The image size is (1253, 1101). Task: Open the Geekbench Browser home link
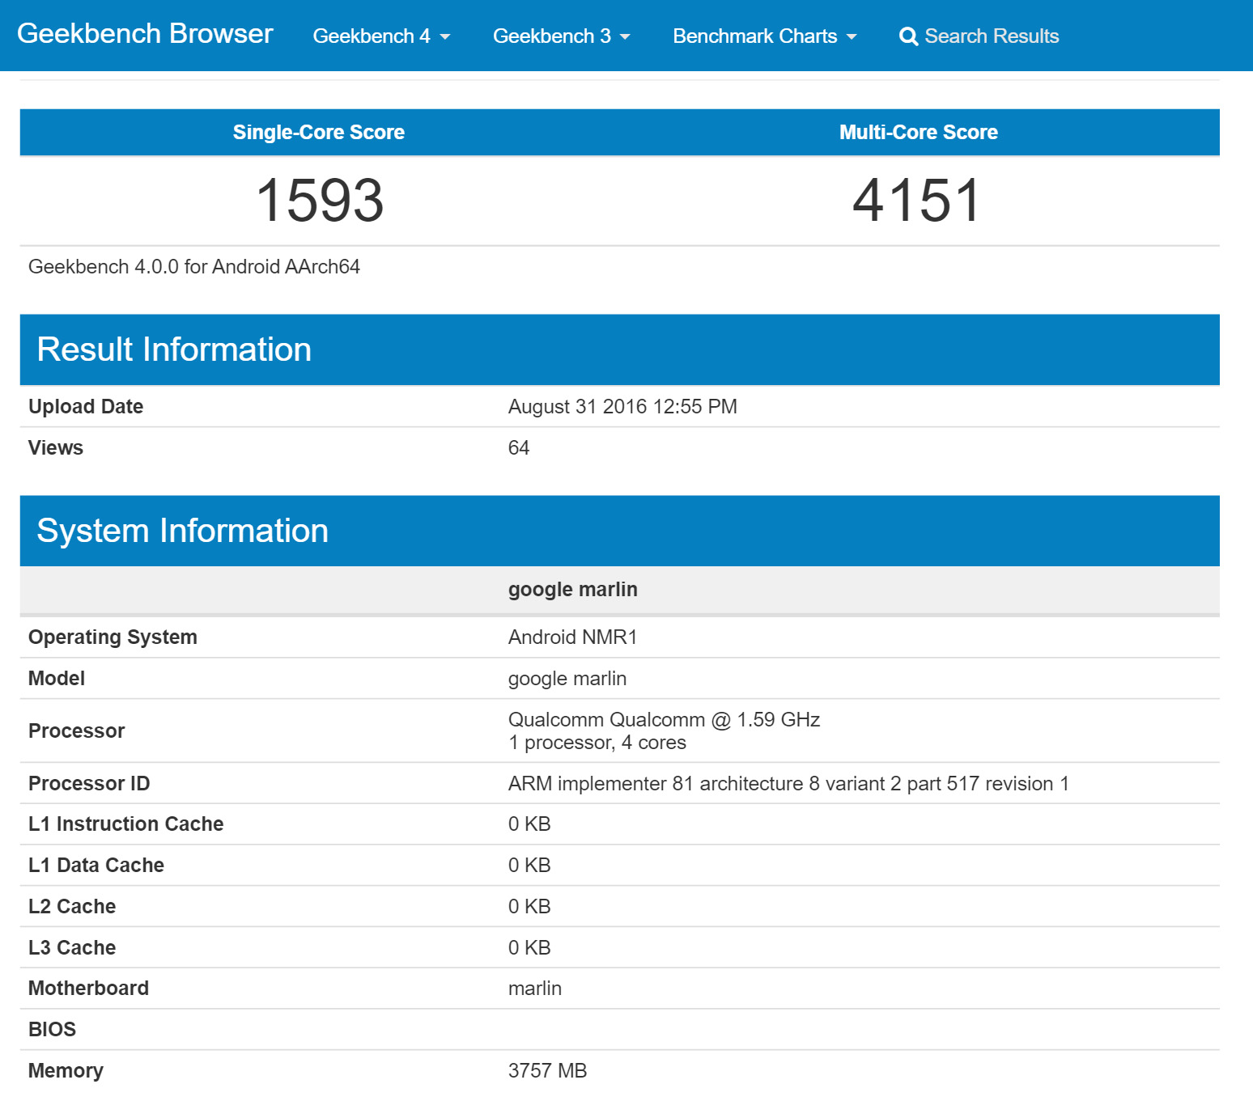click(x=145, y=34)
